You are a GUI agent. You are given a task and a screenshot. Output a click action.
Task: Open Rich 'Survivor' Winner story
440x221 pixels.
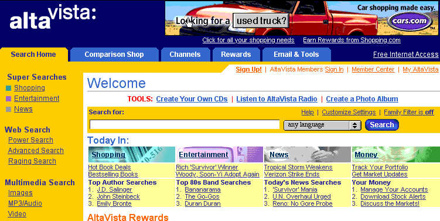pyautogui.click(x=207, y=168)
